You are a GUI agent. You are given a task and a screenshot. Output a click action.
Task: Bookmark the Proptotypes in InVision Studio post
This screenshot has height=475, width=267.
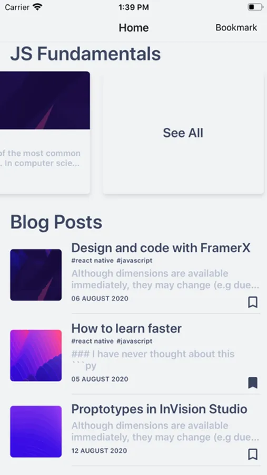(x=253, y=454)
